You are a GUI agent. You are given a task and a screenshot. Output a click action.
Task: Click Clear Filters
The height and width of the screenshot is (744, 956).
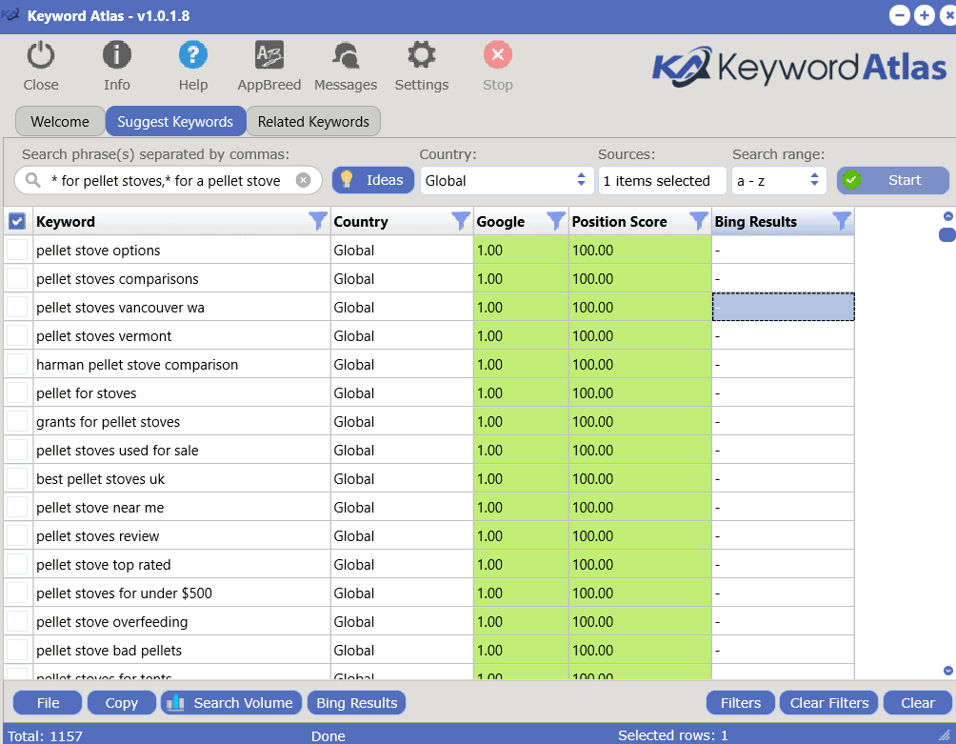(x=828, y=702)
